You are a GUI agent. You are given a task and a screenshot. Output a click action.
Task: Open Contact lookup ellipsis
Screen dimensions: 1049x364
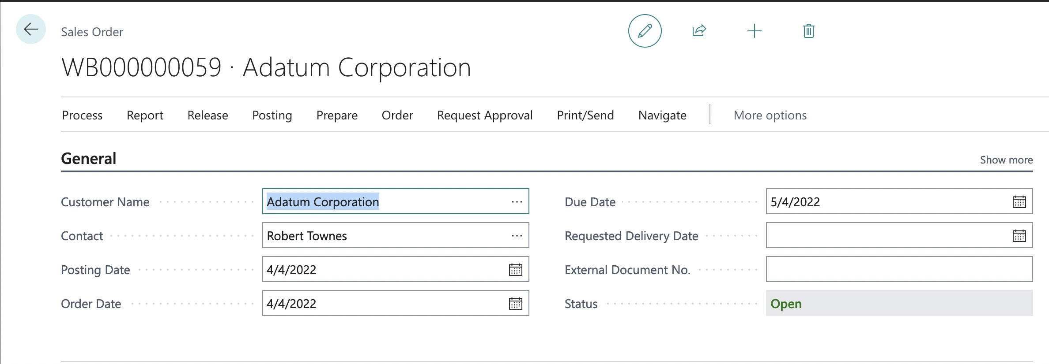coord(517,236)
